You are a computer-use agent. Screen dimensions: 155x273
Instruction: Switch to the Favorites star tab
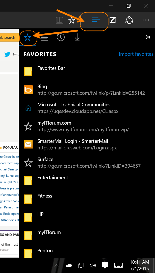[28, 37]
